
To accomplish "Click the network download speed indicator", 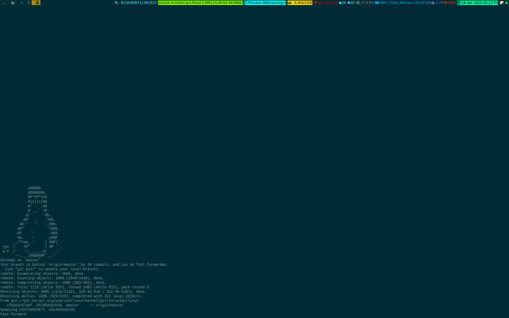I will coord(343,3).
